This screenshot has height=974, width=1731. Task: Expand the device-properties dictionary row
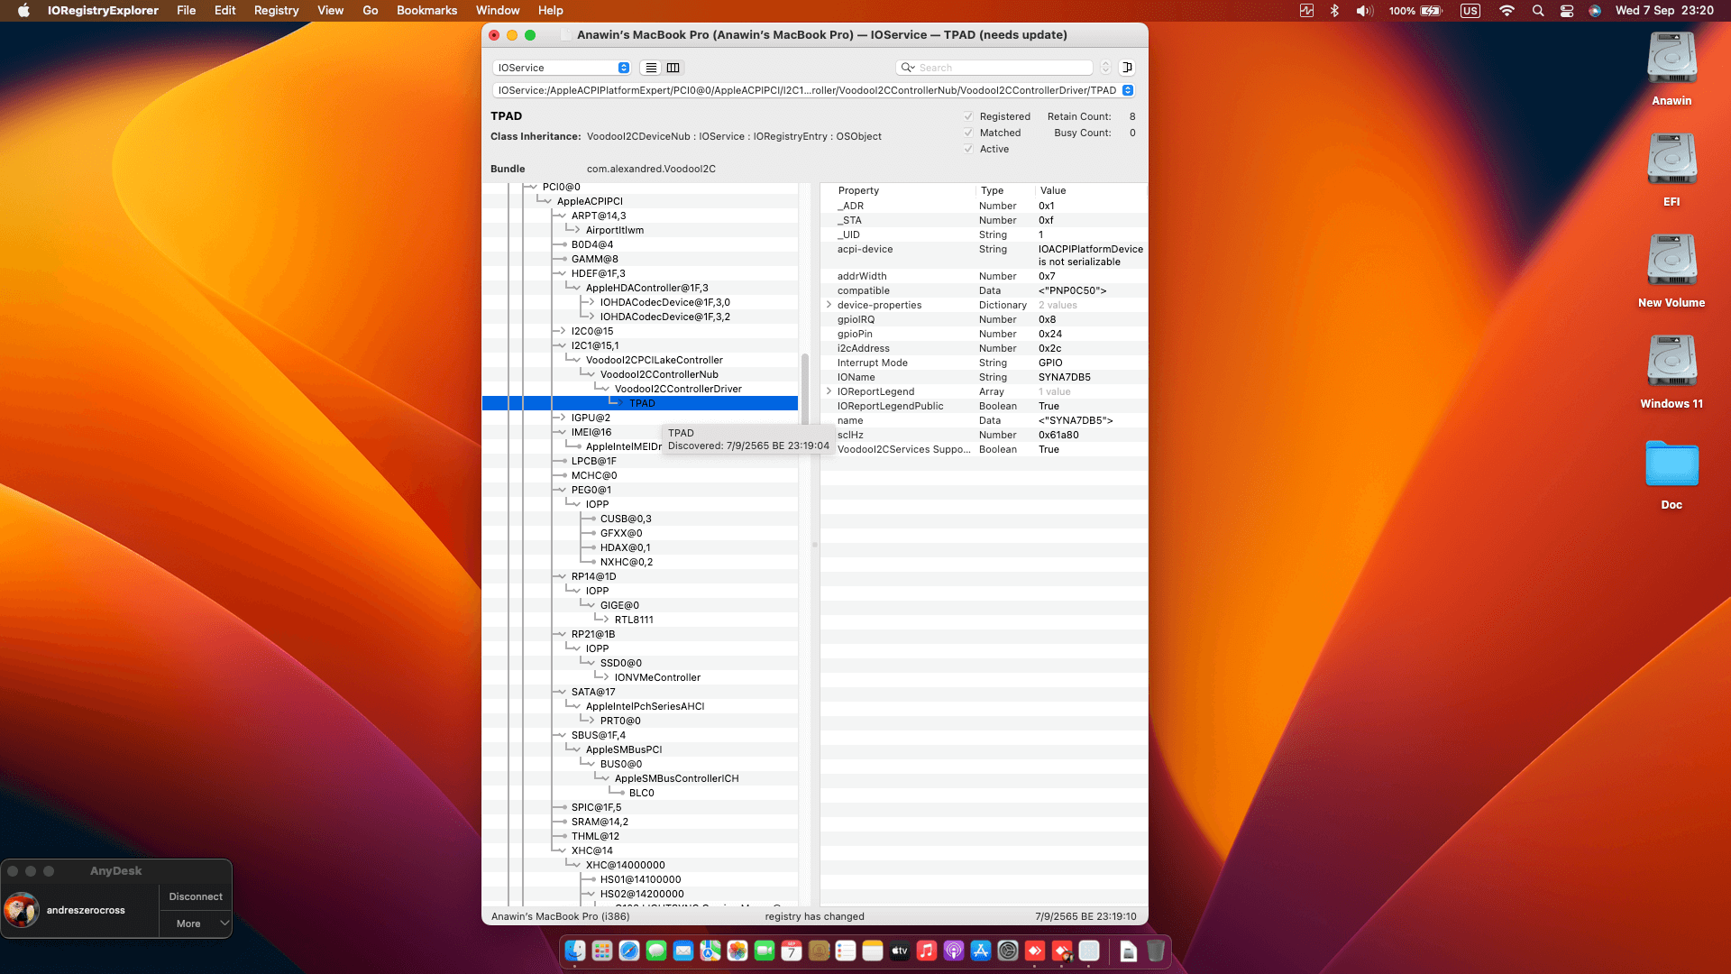pos(829,305)
